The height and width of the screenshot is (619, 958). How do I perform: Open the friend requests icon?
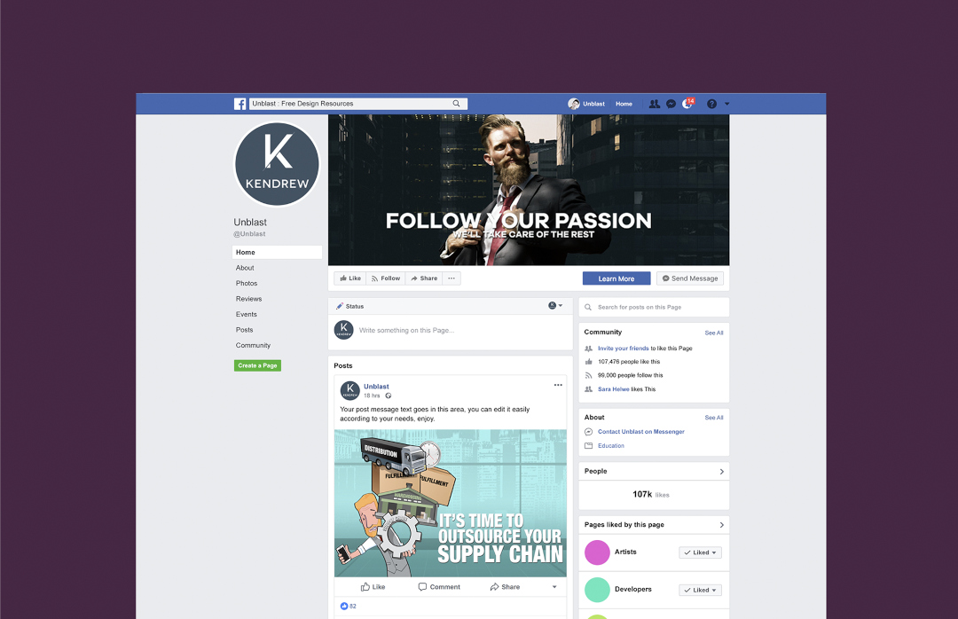click(x=655, y=104)
